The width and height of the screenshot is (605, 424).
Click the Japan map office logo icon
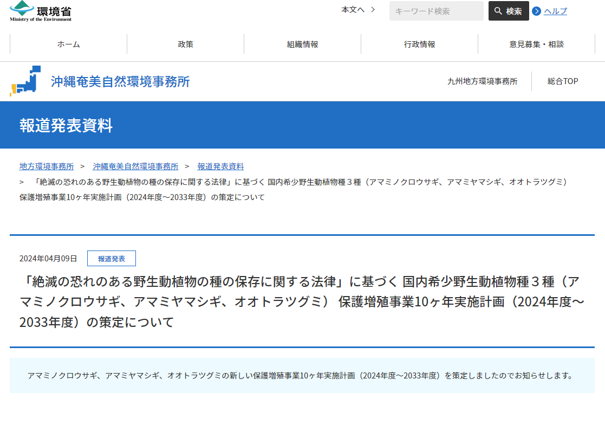[25, 81]
